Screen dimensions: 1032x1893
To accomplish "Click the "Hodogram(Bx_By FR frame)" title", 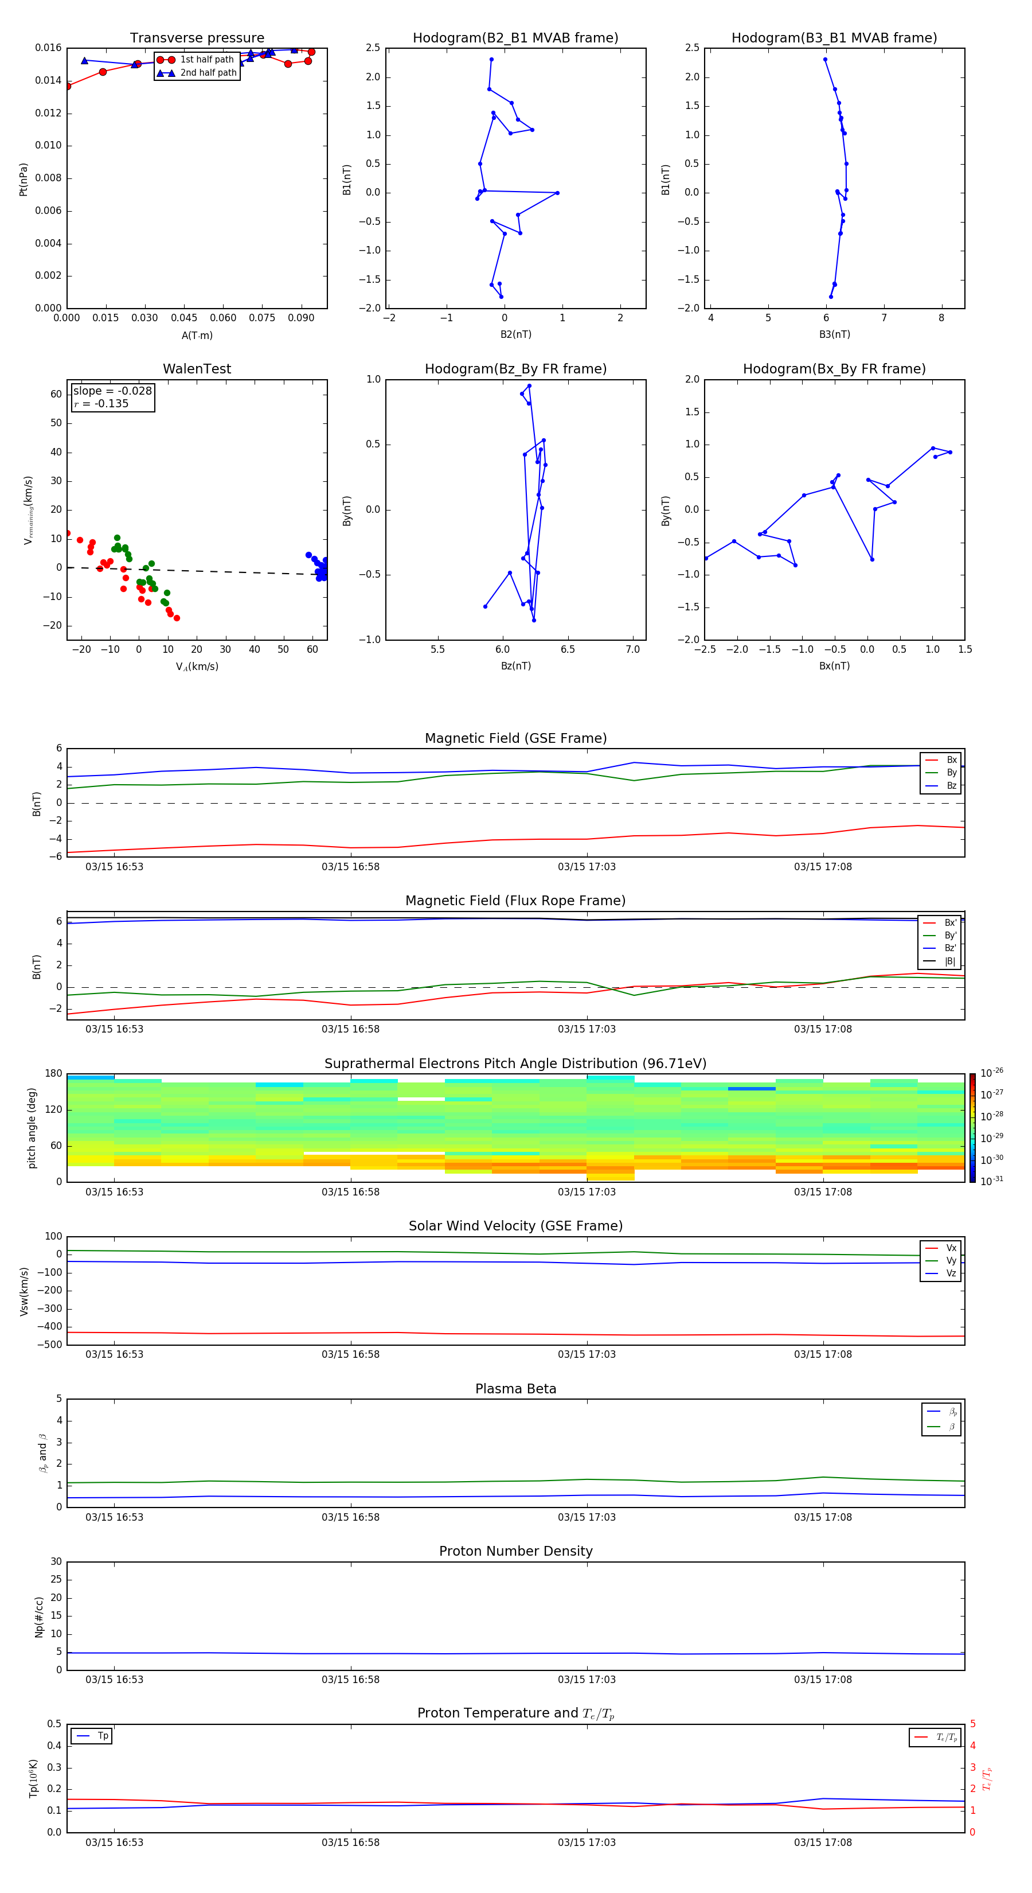I will tap(834, 369).
